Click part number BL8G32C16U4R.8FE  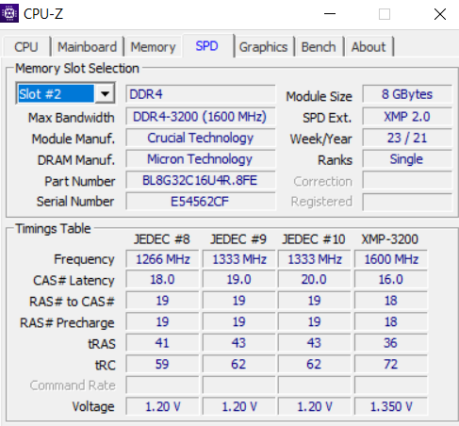tap(201, 180)
